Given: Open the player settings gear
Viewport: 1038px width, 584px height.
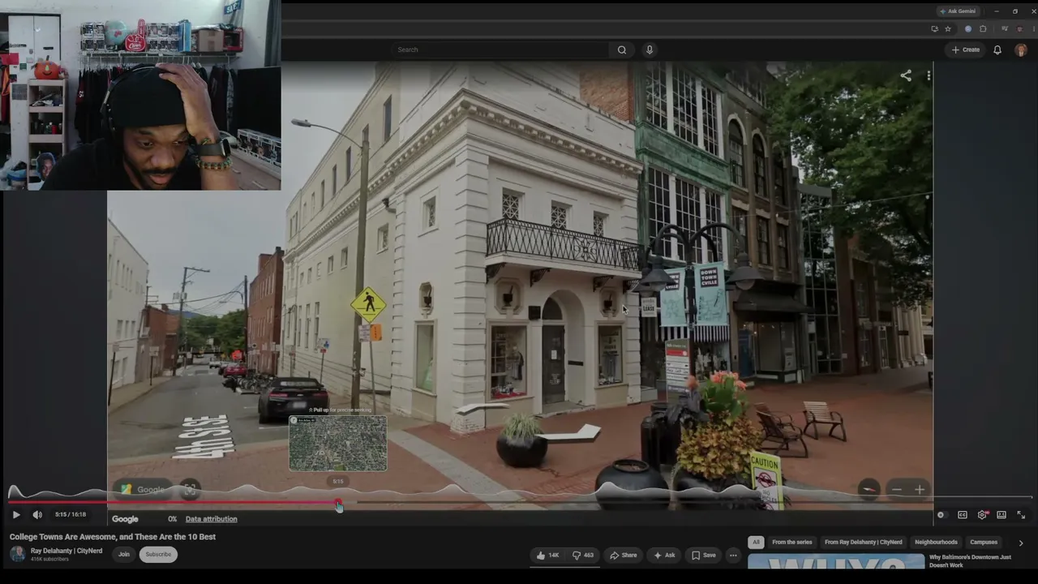Looking at the screenshot, I should [982, 515].
